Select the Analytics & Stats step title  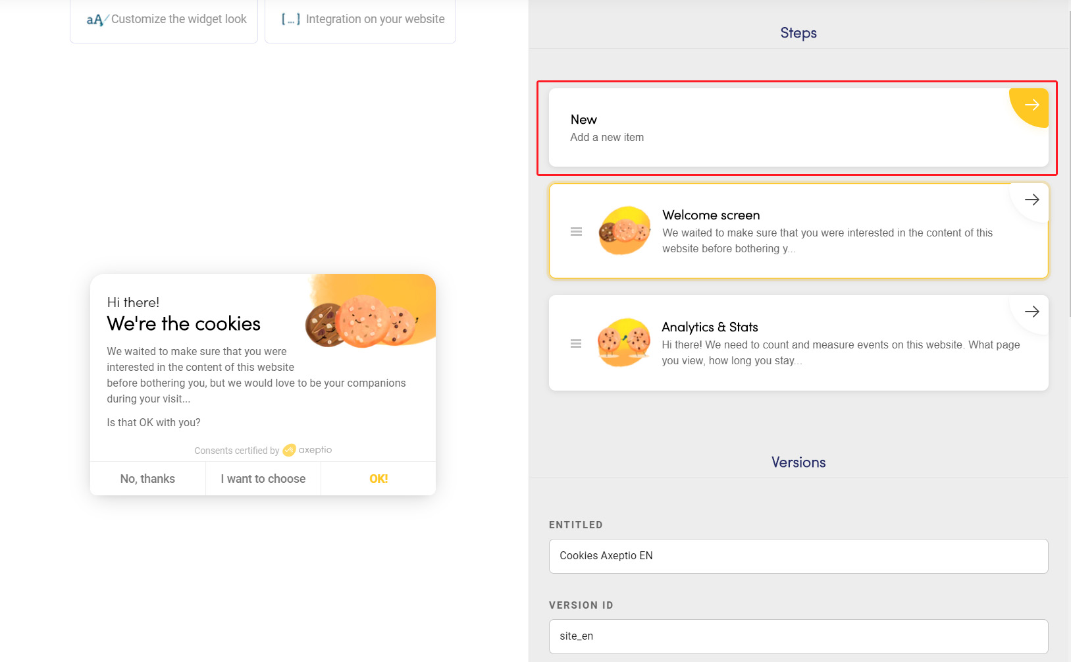[710, 327]
